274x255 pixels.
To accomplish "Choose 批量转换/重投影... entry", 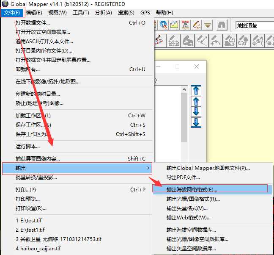I will (x=78, y=177).
